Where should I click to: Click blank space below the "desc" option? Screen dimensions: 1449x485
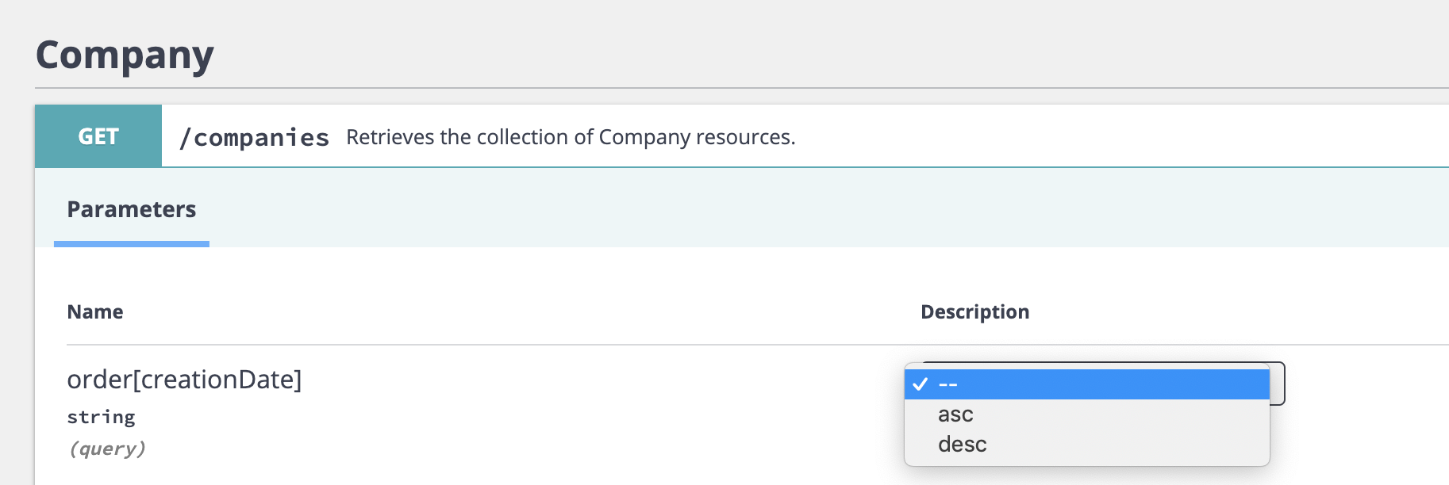[1111, 460]
